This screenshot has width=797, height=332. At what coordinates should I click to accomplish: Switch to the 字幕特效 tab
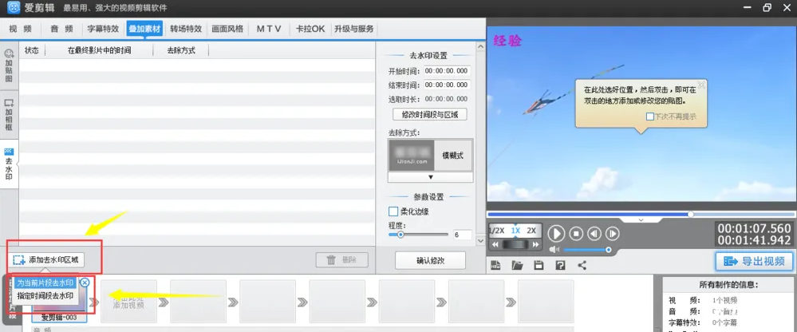tap(103, 29)
